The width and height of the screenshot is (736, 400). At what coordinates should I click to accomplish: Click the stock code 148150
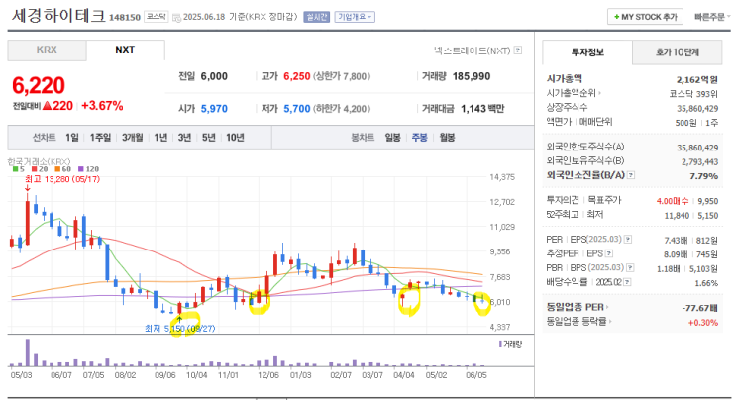(x=125, y=18)
